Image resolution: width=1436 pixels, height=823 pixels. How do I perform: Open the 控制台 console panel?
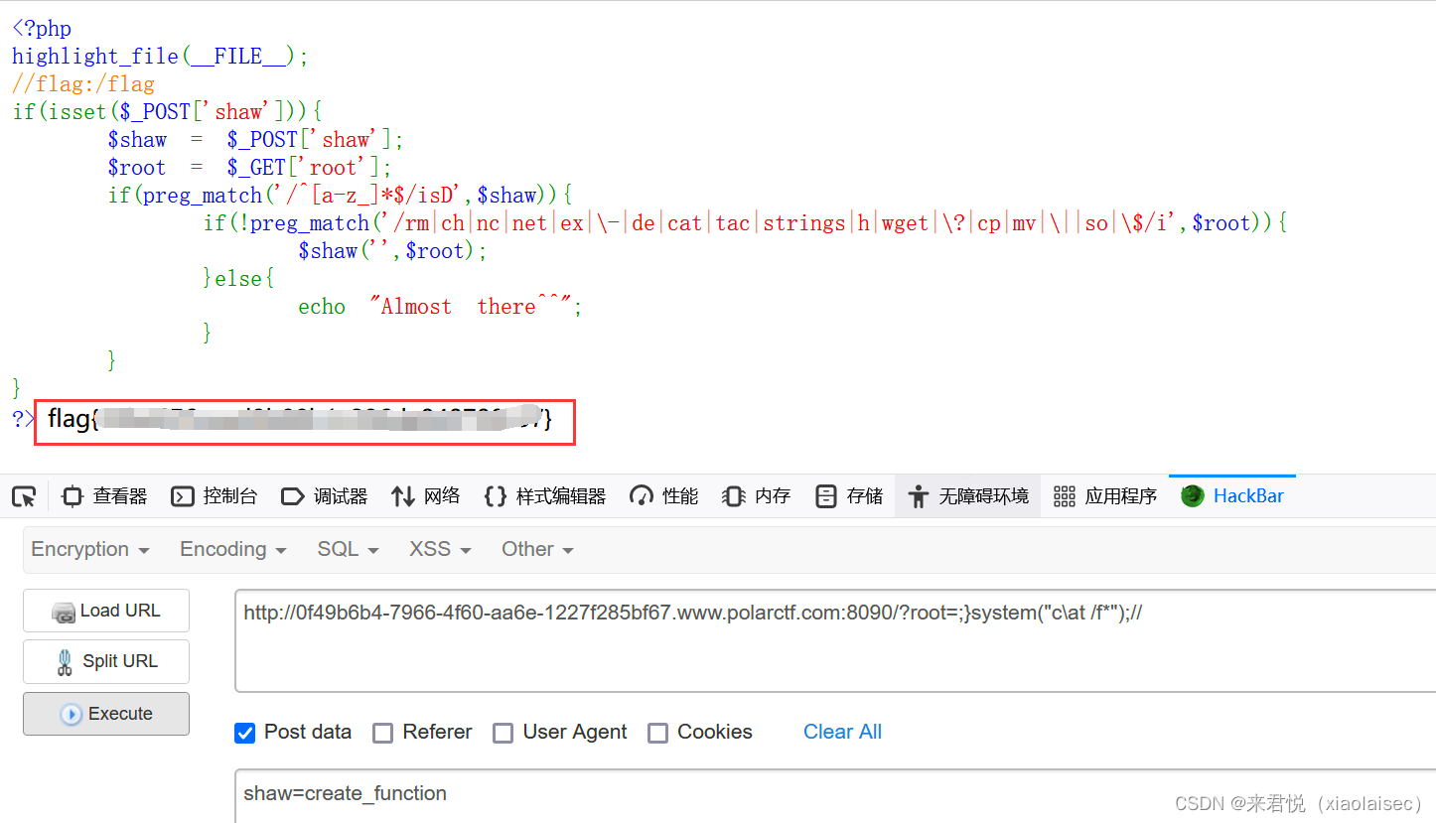click(214, 495)
